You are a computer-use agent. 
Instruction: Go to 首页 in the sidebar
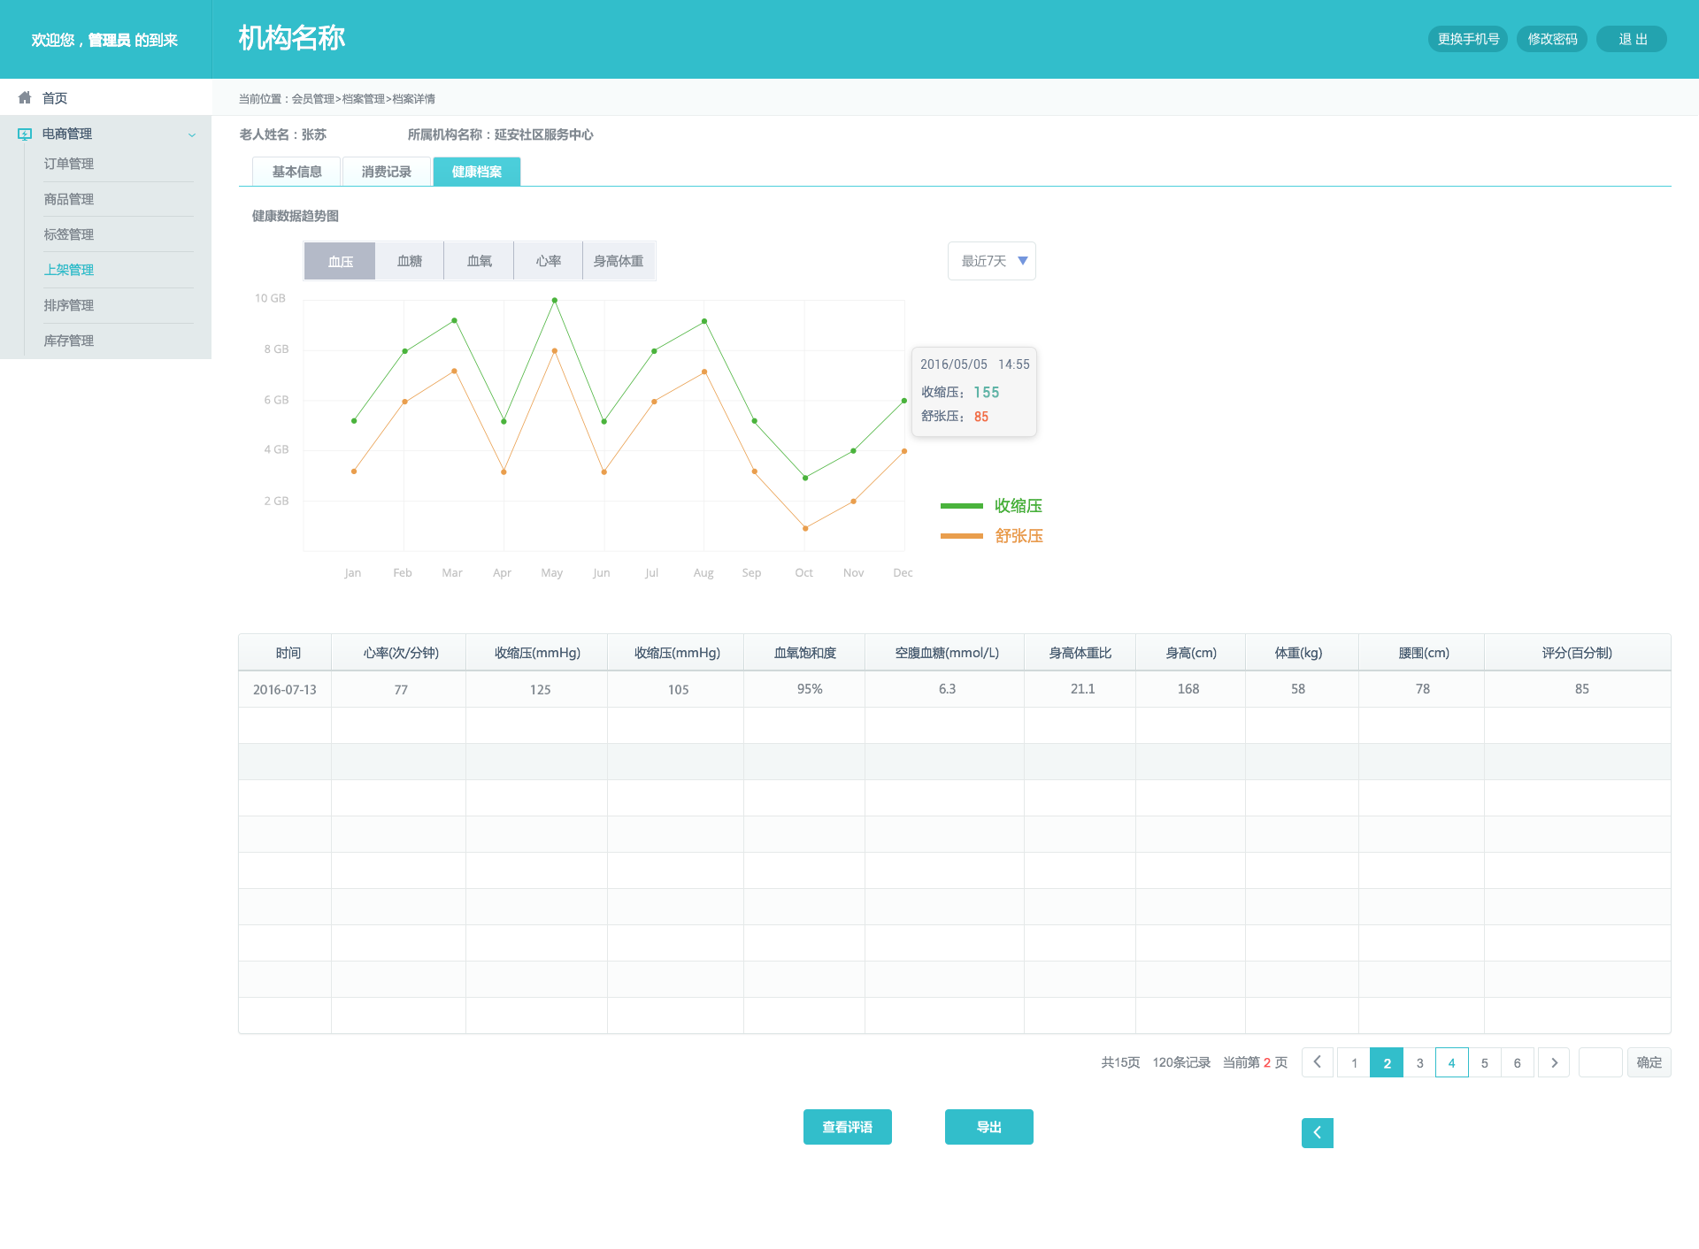[x=55, y=98]
